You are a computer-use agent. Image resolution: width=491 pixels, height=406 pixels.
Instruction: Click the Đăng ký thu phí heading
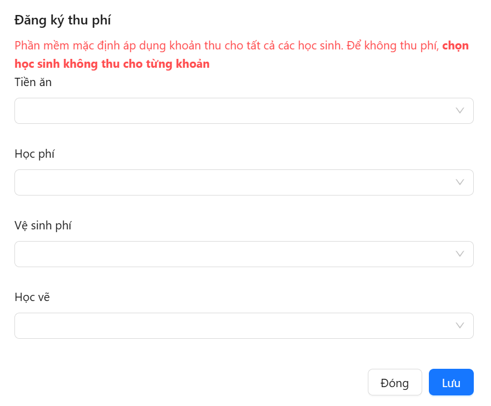pos(63,21)
